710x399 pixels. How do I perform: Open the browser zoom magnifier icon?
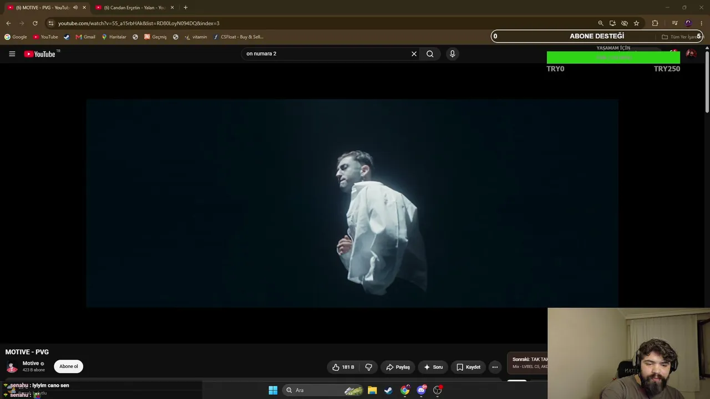[600, 23]
